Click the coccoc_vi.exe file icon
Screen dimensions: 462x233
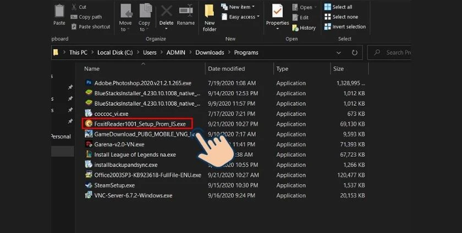point(89,113)
